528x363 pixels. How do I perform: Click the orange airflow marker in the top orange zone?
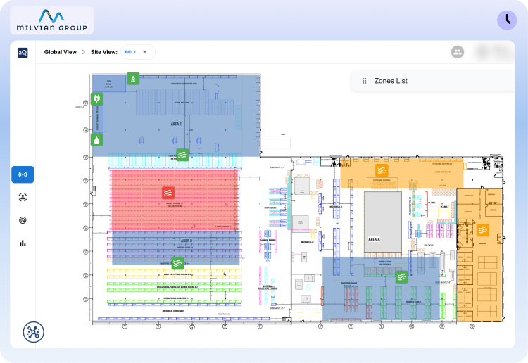pyautogui.click(x=381, y=170)
